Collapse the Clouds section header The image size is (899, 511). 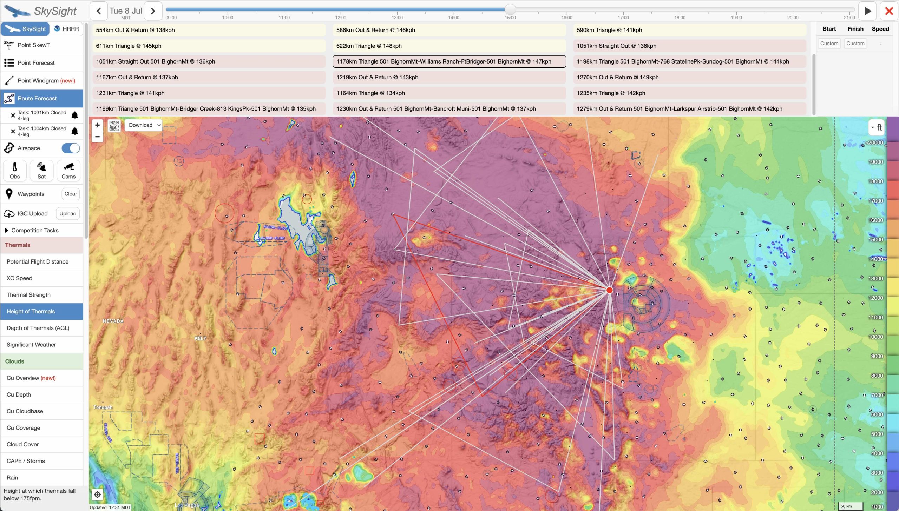coord(42,361)
